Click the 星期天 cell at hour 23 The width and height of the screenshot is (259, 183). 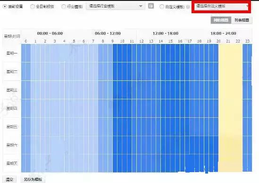[247, 163]
